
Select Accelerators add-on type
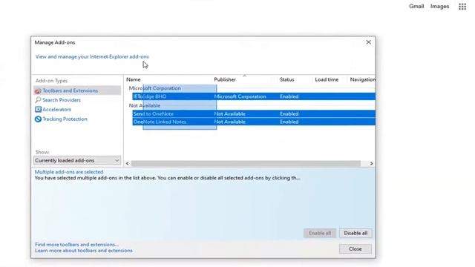[56, 109]
